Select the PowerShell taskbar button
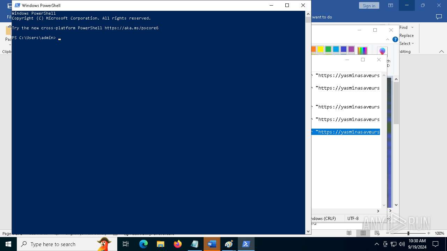This screenshot has width=447, height=251. click(x=246, y=244)
